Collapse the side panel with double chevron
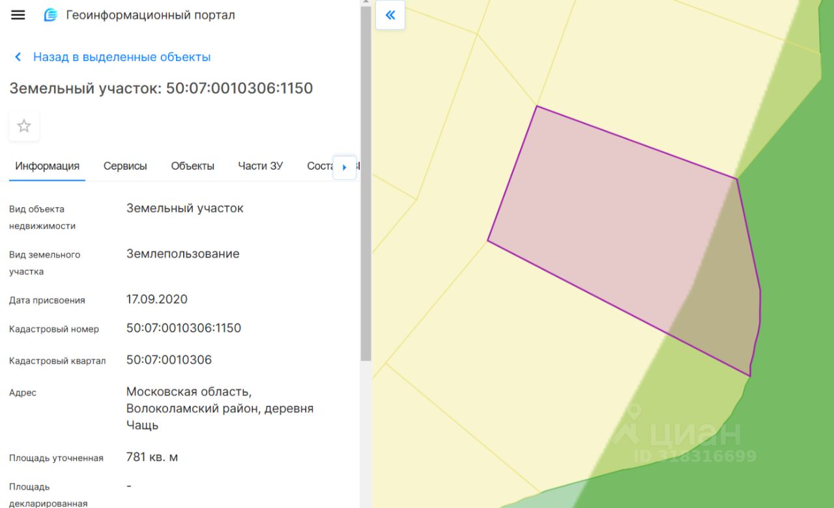The image size is (834, 508). click(x=390, y=15)
